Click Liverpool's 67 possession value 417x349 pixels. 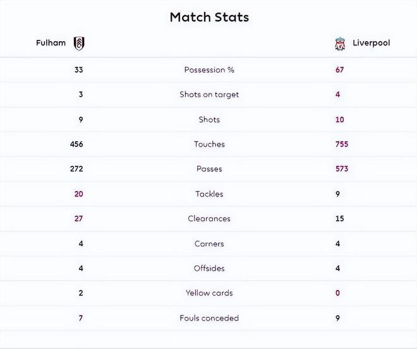pyautogui.click(x=340, y=70)
